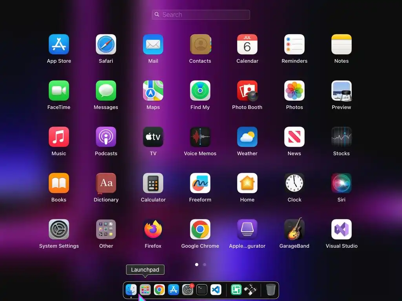The height and width of the screenshot is (301, 402).
Task: Open Freeform
Action: point(200,183)
